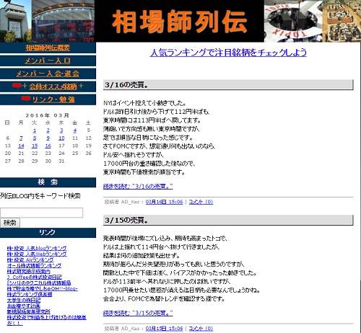Viewport: 361px width, 333px height.
Task: Click 投稿者 AD_Kaz under the 3/16 post
Action: click(122, 202)
